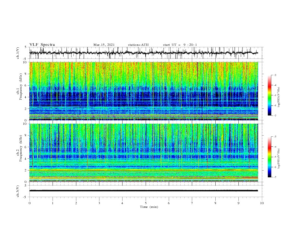295x228 pixels.
Task: Click the ch.1 waveform trace panel
Action: point(146,53)
